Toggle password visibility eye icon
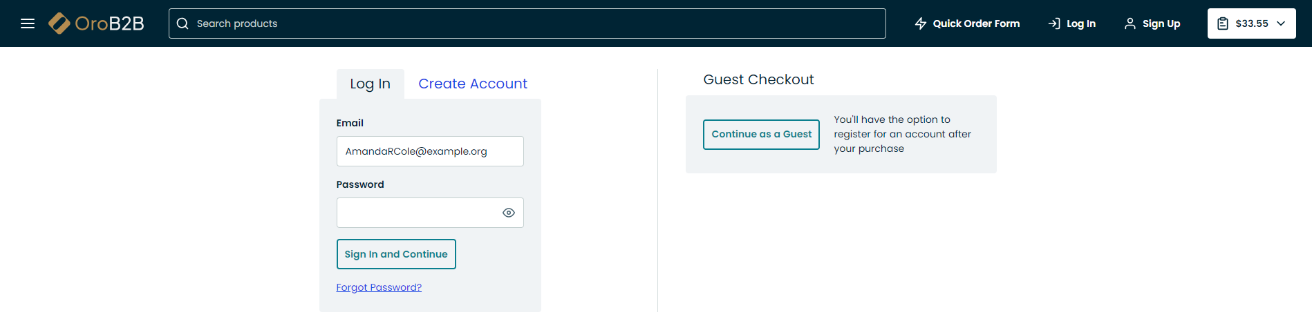The image size is (1312, 328). point(509,213)
